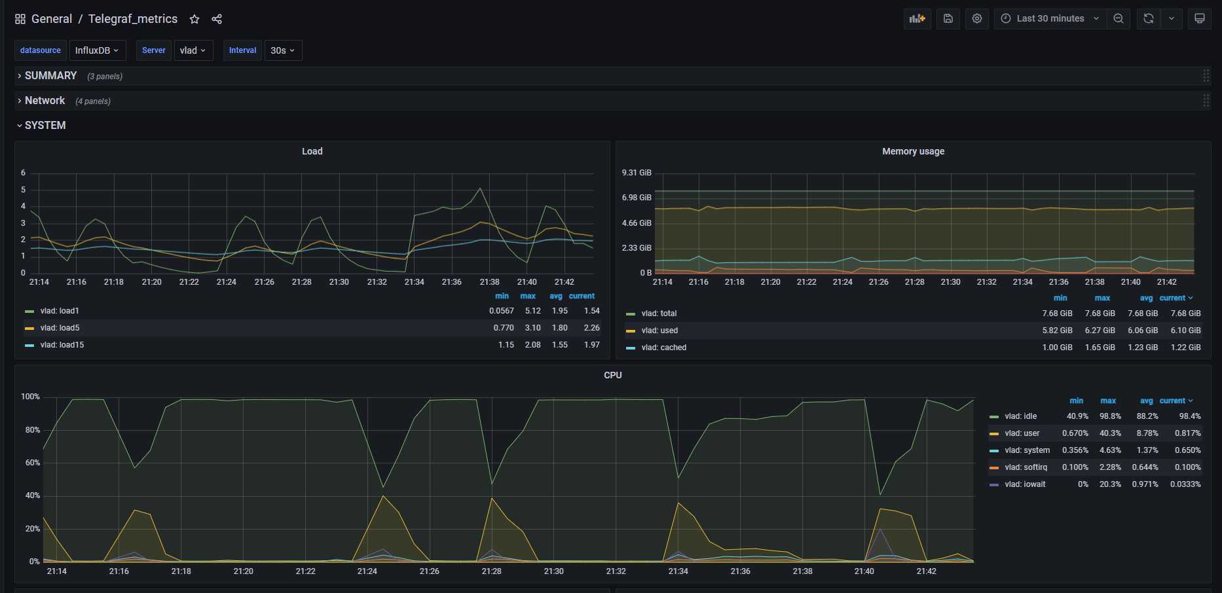Click the Interval variable label
The height and width of the screenshot is (593, 1222).
coord(242,50)
